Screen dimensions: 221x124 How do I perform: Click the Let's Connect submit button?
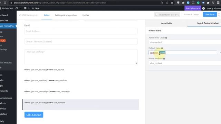click(34, 115)
